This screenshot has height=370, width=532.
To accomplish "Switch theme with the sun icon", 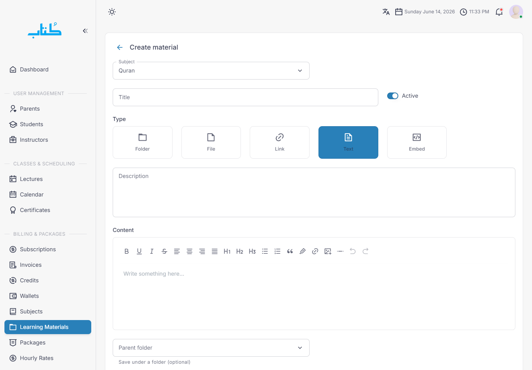I will [112, 12].
